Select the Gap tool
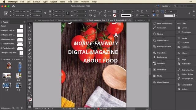This screenshot has height=110, width=196. pos(29,35)
